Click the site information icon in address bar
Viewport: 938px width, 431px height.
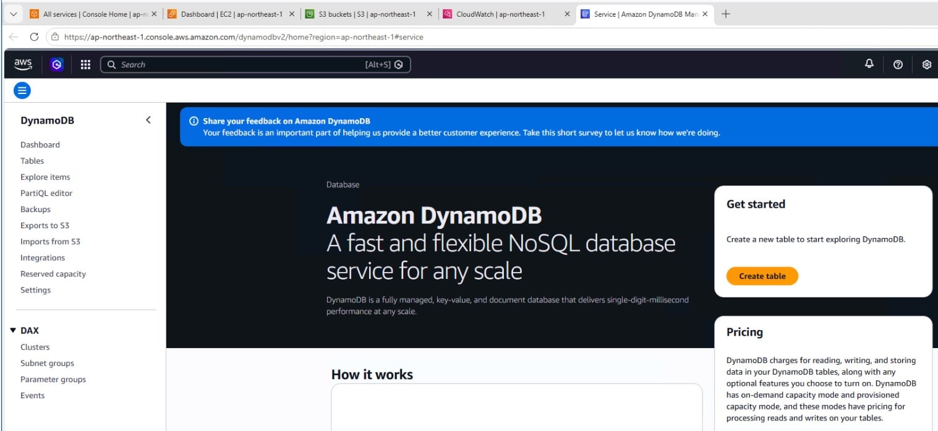(55, 37)
